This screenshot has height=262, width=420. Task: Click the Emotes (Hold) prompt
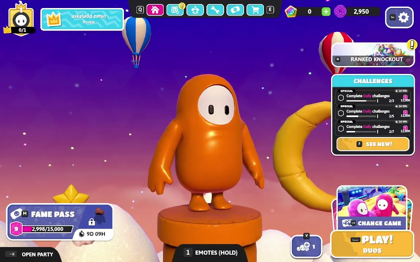(210, 253)
